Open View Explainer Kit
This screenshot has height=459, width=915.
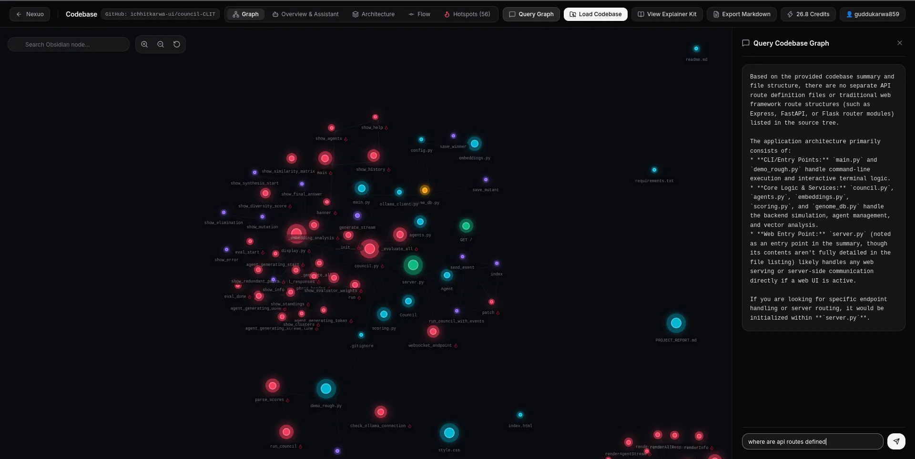(667, 14)
